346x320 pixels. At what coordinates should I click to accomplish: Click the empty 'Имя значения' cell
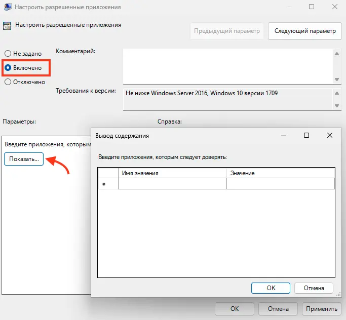[x=172, y=184]
